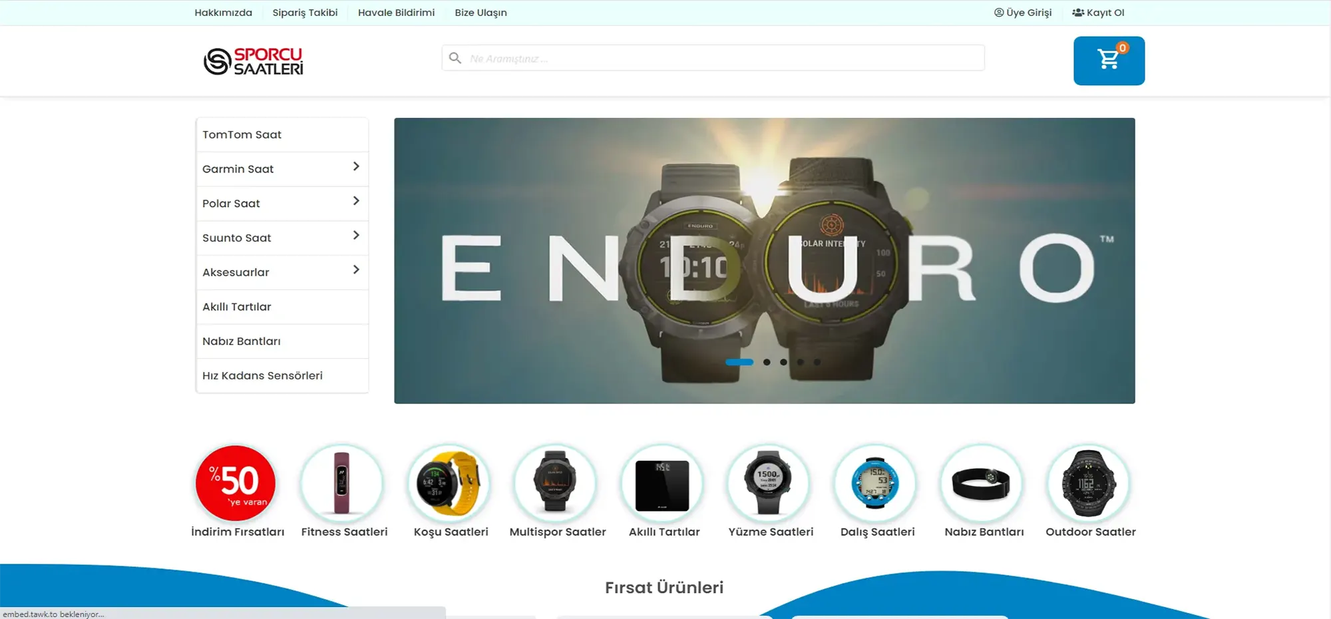Open the Outdoor Saatler category icon
The image size is (1331, 619).
point(1089,483)
